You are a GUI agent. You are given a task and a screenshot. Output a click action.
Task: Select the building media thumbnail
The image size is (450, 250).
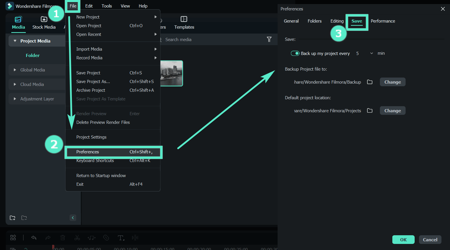tap(171, 73)
